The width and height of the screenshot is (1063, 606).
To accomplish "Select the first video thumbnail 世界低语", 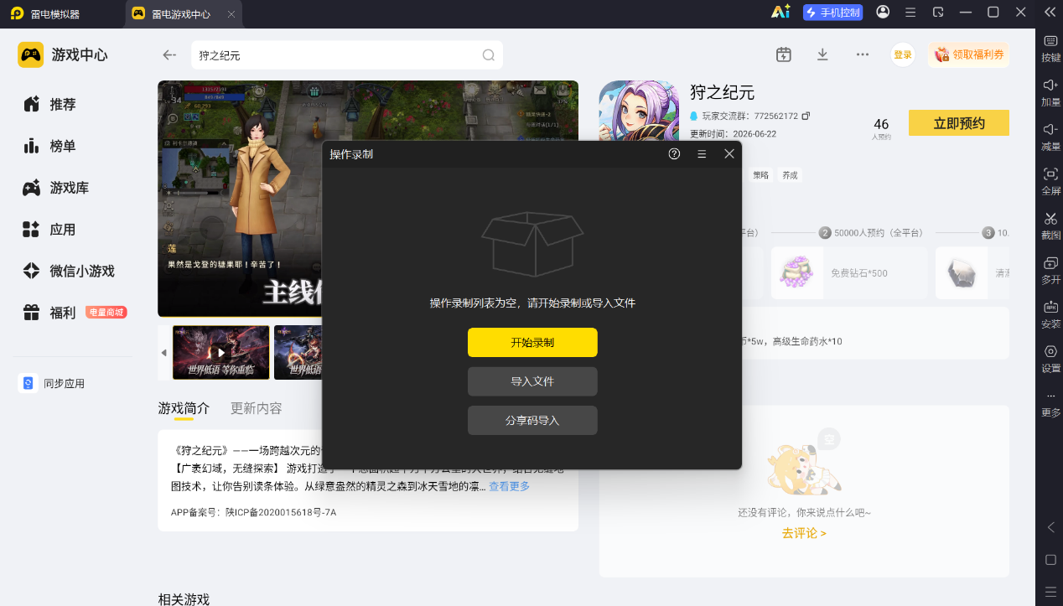I will 221,352.
